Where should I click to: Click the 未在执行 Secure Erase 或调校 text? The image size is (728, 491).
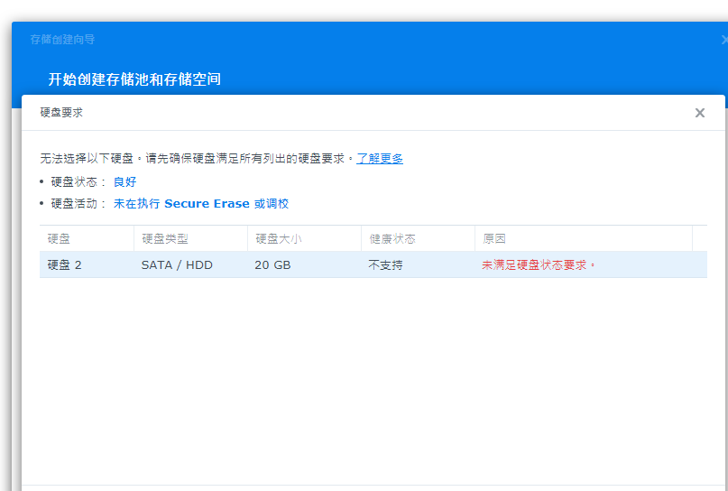[x=200, y=204]
